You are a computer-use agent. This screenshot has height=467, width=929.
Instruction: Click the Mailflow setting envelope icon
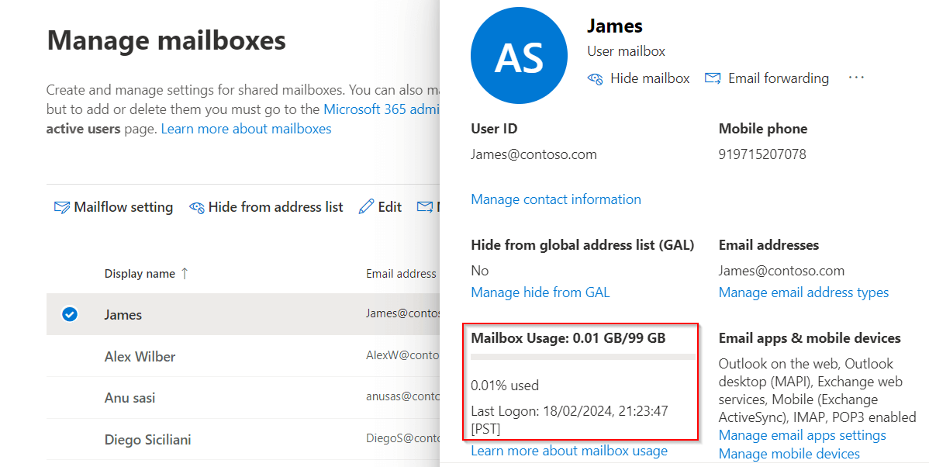62,207
